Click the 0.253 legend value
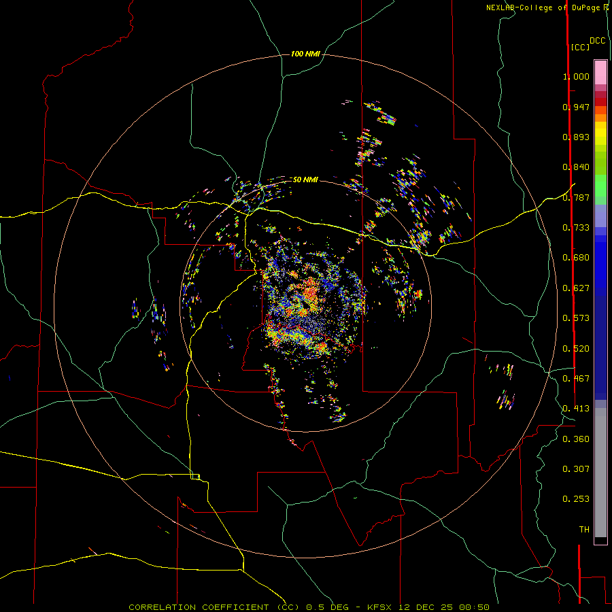This screenshot has width=612, height=612. [x=576, y=499]
